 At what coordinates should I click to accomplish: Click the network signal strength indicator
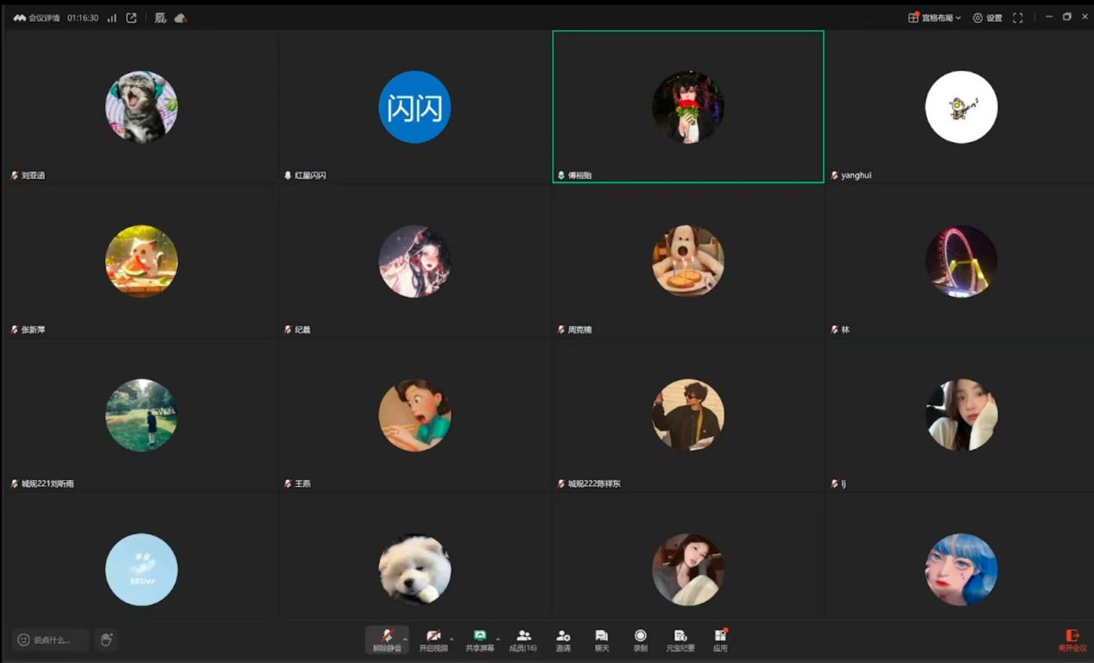coord(111,17)
